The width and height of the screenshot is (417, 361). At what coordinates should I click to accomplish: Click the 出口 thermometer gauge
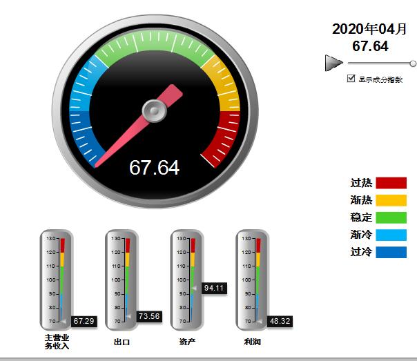pyautogui.click(x=122, y=280)
